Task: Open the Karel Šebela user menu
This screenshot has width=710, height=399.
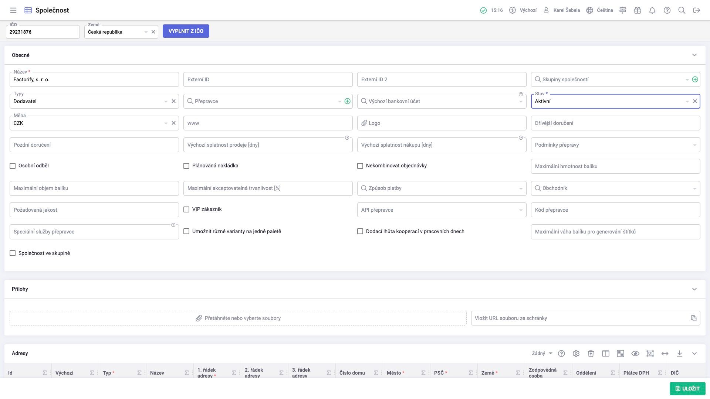Action: pos(561,10)
